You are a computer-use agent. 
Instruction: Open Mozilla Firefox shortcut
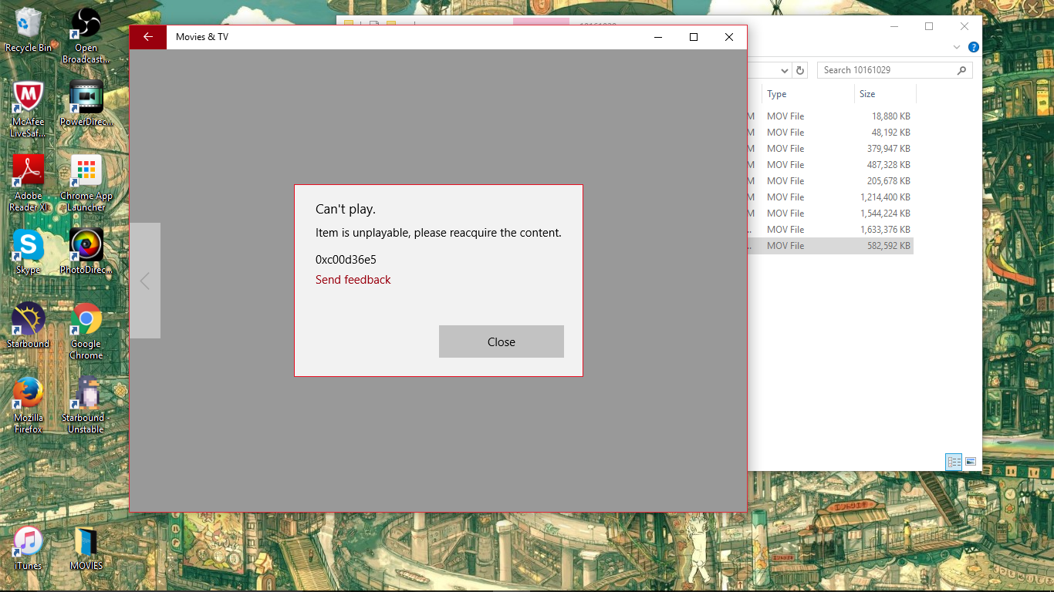click(29, 405)
